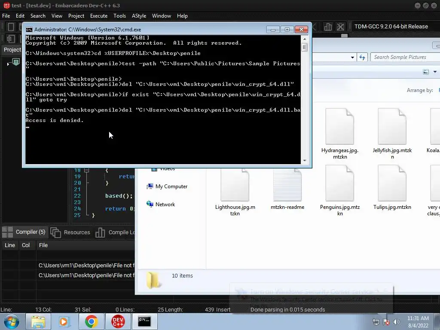The image size is (440, 330).
Task: Open the view options dropdown arrow in Explorer
Action: tap(435, 72)
